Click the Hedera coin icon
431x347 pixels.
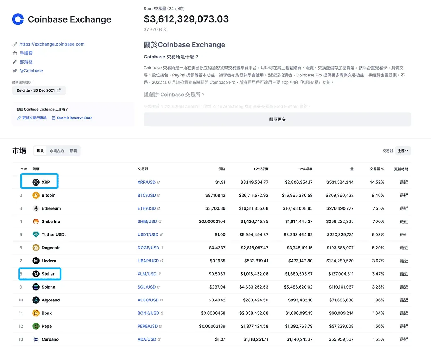pos(36,261)
